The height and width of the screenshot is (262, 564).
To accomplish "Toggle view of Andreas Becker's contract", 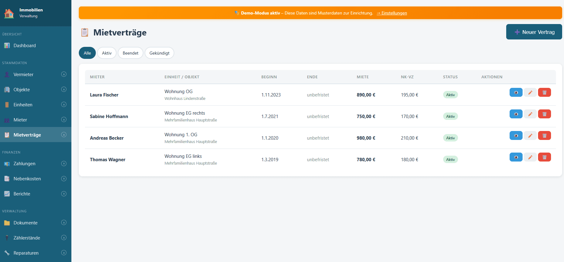I will 516,136.
